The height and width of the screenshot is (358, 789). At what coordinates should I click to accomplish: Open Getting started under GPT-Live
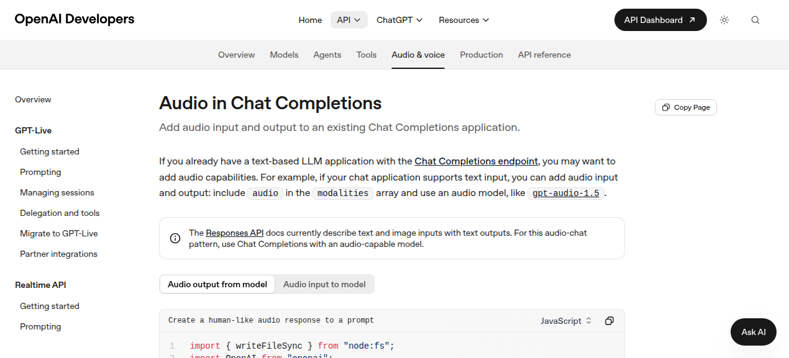(50, 151)
